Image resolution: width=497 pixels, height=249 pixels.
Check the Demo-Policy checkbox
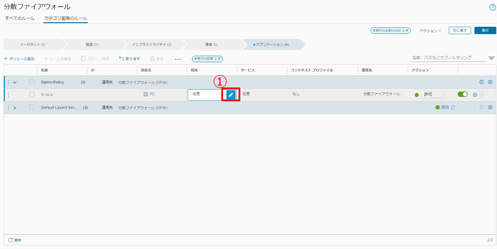pos(32,82)
